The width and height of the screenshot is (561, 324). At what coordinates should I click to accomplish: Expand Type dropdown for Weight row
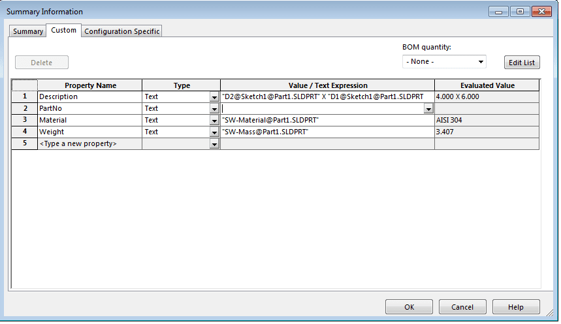point(214,132)
